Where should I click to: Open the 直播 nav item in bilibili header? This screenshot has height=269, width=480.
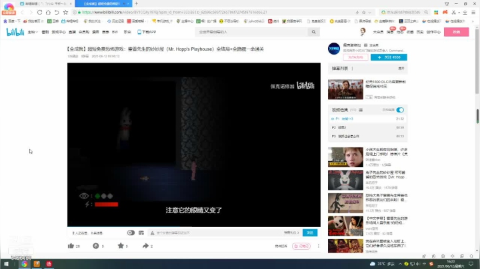tap(72, 32)
